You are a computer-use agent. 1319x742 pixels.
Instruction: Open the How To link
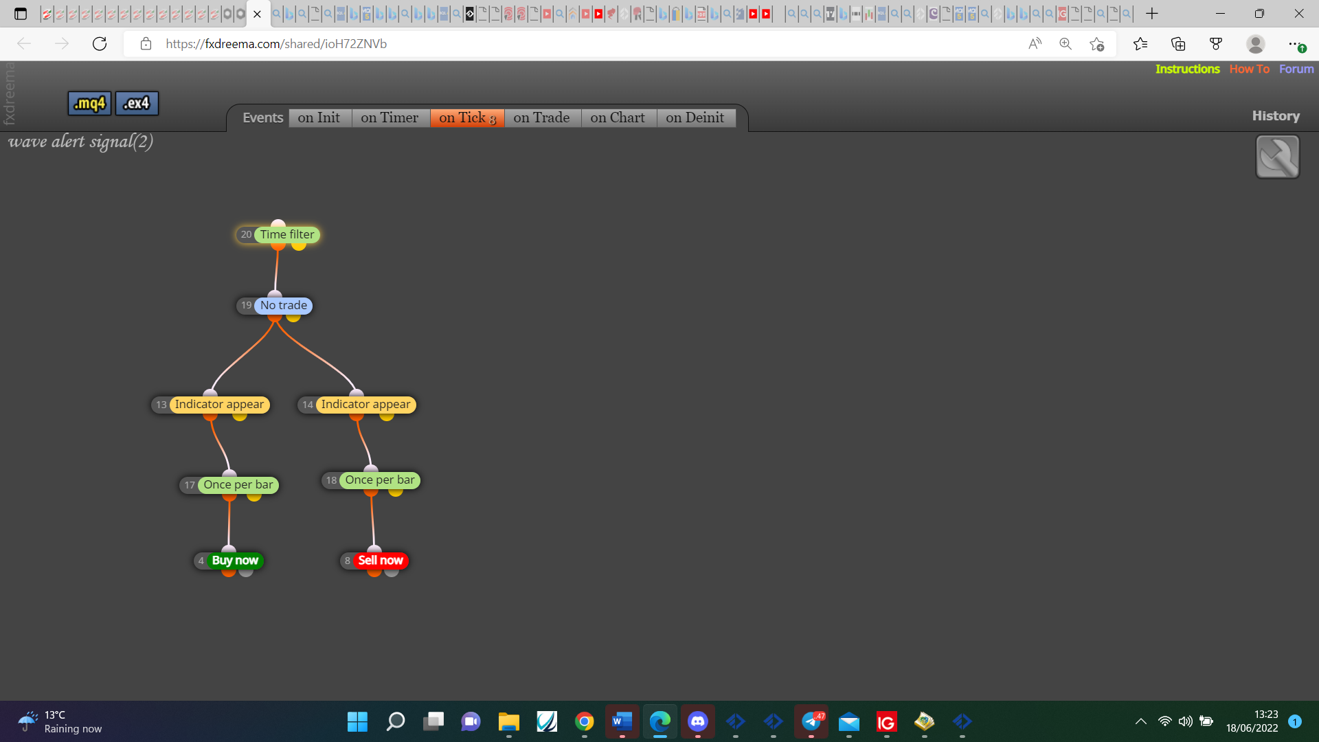pos(1249,69)
